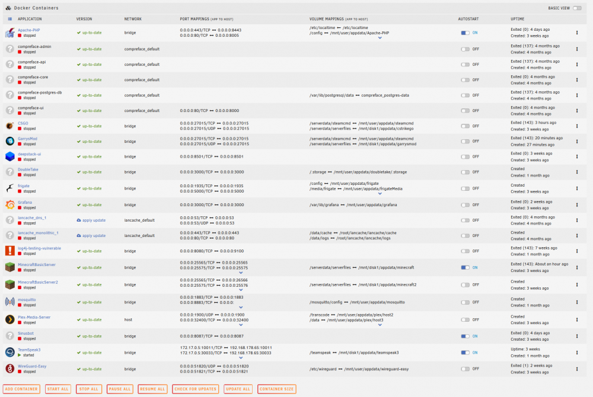
Task: Expand Plex-Media-Server volume mappings chevron
Action: click(x=380, y=325)
